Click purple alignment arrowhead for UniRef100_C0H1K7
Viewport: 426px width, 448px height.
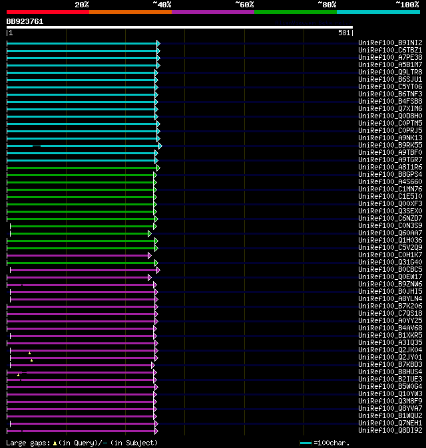click(x=149, y=255)
